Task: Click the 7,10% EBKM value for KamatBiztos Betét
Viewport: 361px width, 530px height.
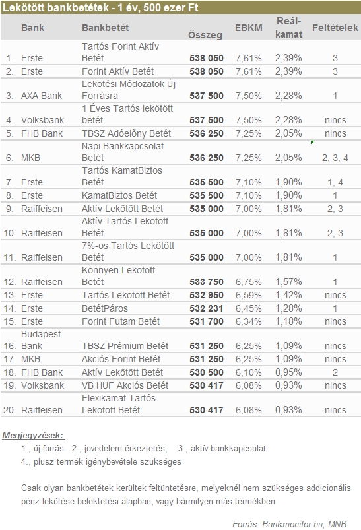Action: click(x=248, y=195)
